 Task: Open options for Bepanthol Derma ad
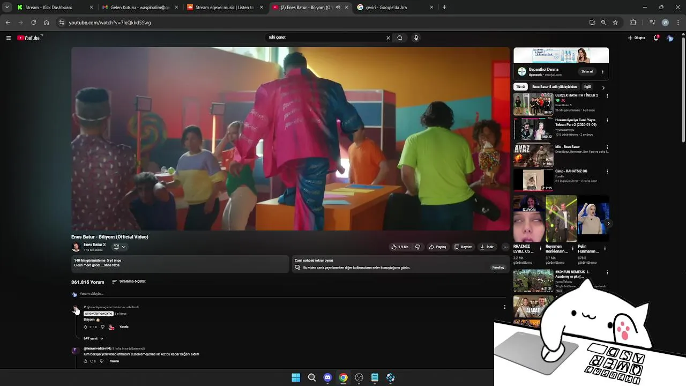tap(602, 71)
